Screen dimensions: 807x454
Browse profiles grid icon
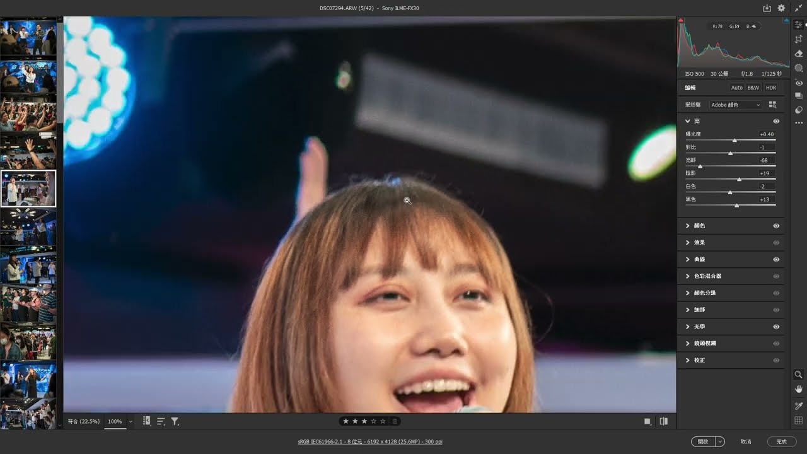click(x=772, y=105)
